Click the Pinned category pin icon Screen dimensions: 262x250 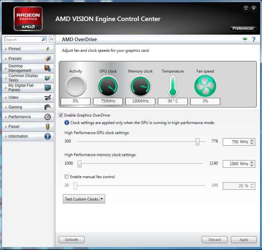coord(48,49)
